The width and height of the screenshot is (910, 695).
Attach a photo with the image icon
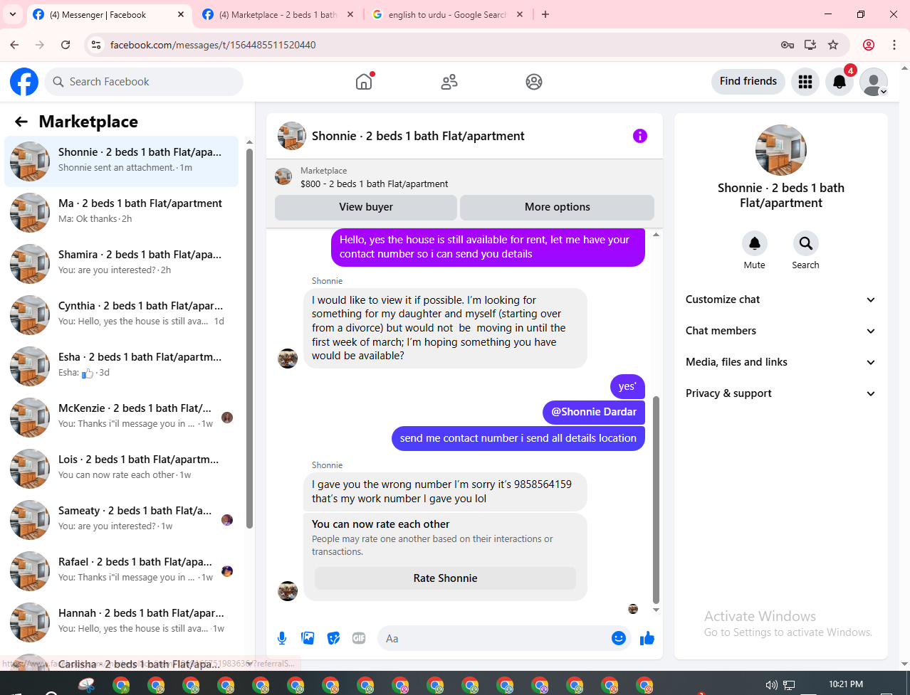click(x=308, y=638)
